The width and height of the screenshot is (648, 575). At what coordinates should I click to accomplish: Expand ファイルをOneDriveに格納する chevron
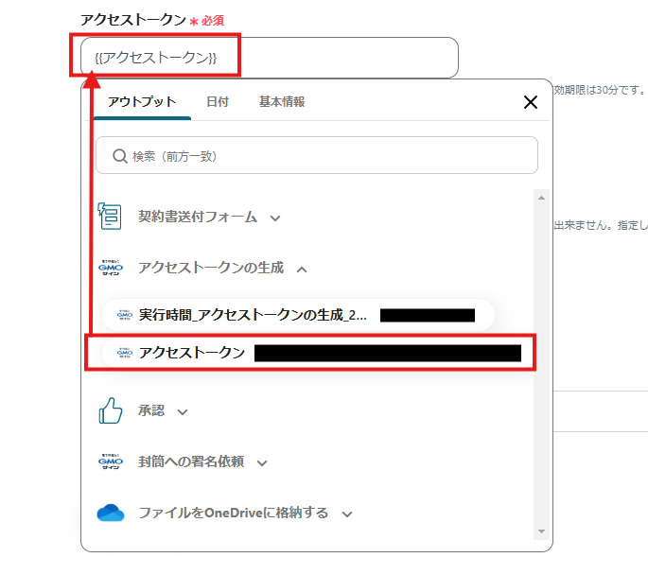[x=347, y=514]
